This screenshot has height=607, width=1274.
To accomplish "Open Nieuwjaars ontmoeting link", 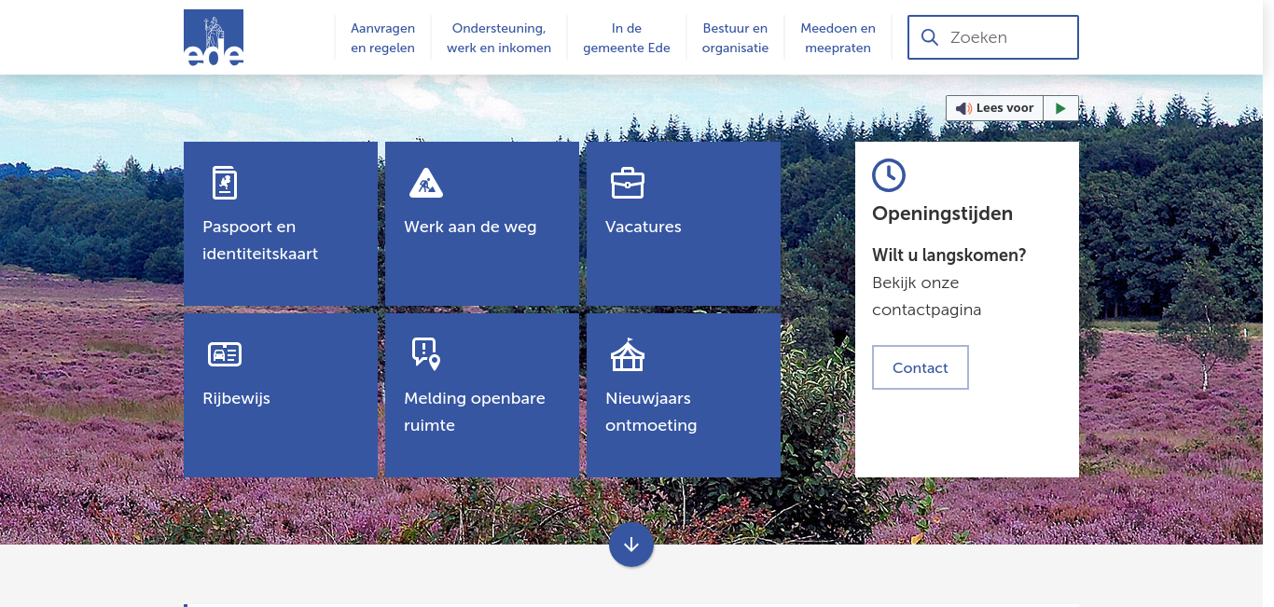I will point(684,395).
